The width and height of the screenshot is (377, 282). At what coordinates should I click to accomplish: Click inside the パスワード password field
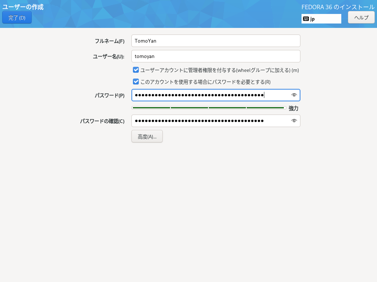coord(216,95)
